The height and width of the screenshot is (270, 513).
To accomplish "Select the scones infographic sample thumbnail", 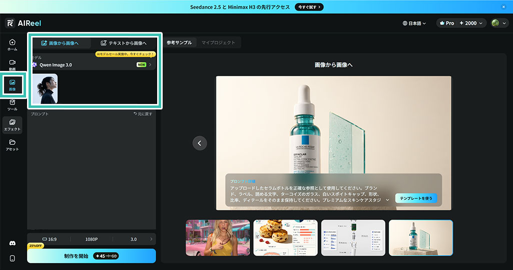I will coord(286,237).
